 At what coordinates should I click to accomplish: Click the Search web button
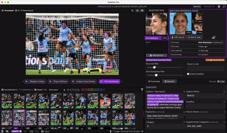click(x=194, y=37)
